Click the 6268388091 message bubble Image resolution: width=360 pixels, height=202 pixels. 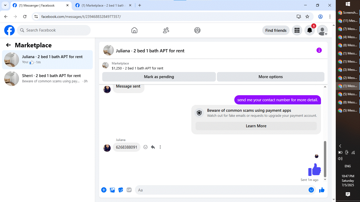pyautogui.click(x=127, y=147)
